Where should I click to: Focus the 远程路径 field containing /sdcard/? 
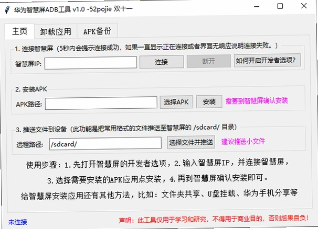[x=105, y=143]
